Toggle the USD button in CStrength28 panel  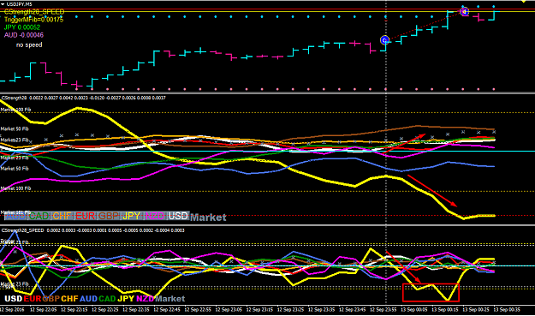click(x=178, y=216)
